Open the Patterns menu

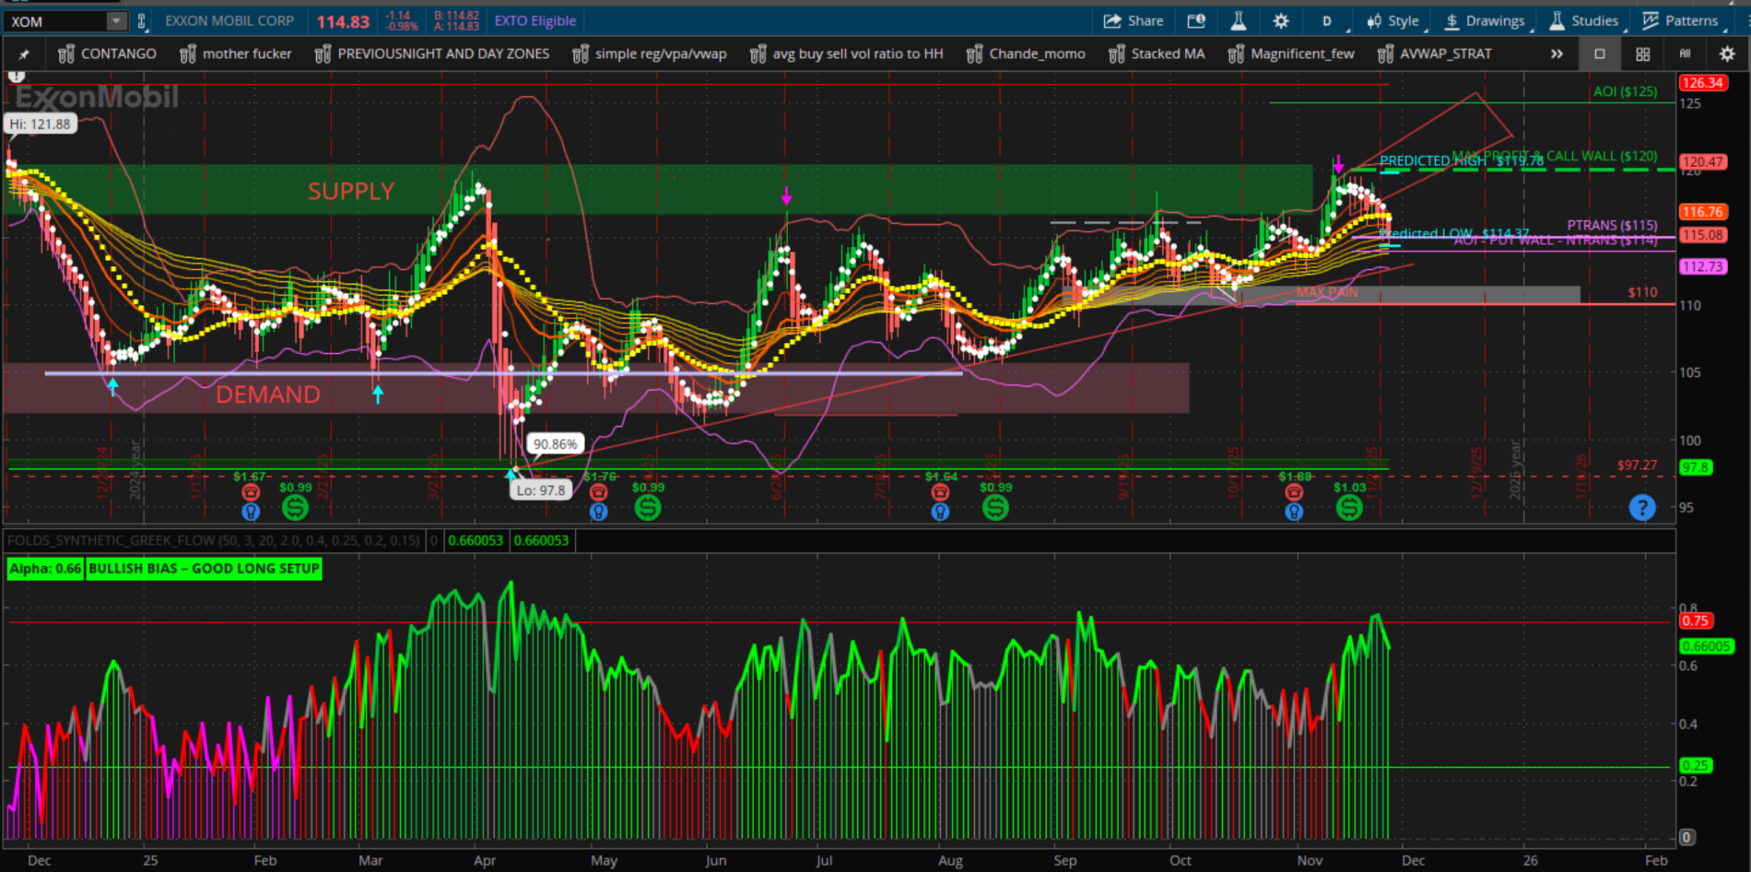[x=1681, y=21]
